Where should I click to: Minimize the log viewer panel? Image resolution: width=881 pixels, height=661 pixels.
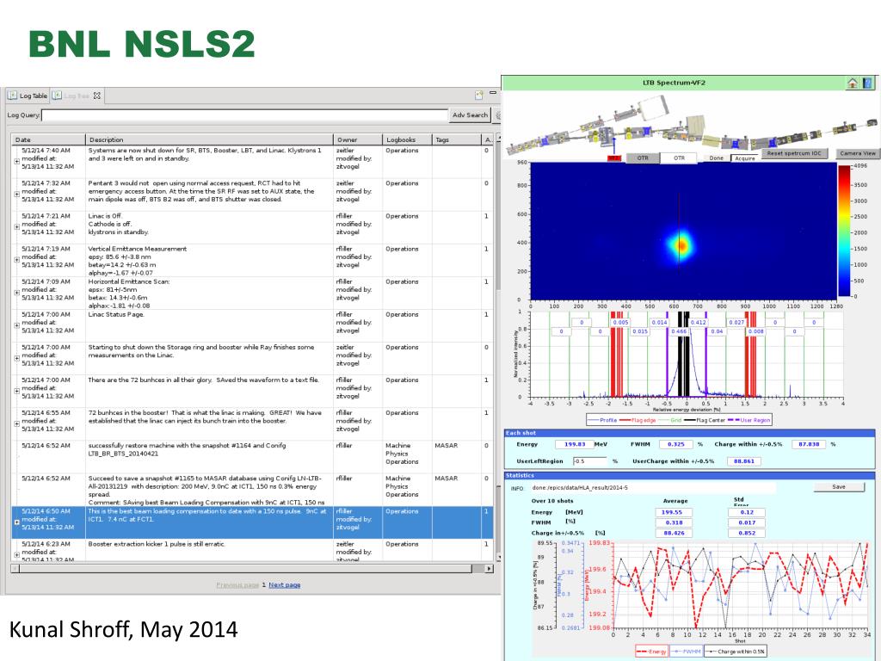click(493, 93)
